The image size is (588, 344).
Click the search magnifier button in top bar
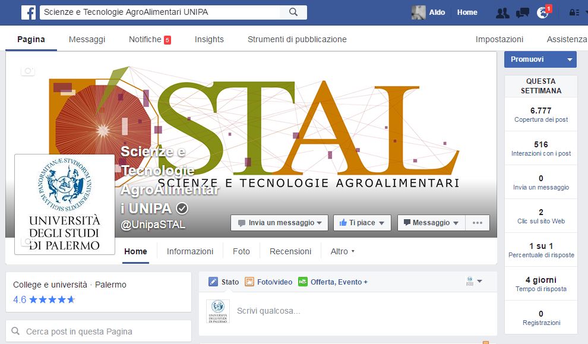pyautogui.click(x=293, y=12)
